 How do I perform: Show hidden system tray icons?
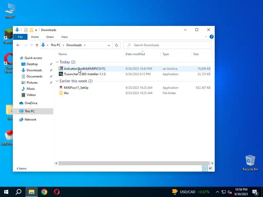pyautogui.click(x=217, y=192)
